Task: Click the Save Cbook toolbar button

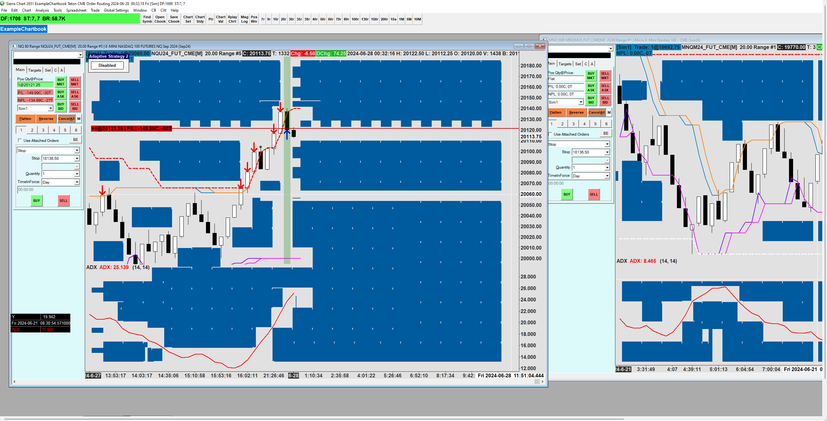Action: 174,19
